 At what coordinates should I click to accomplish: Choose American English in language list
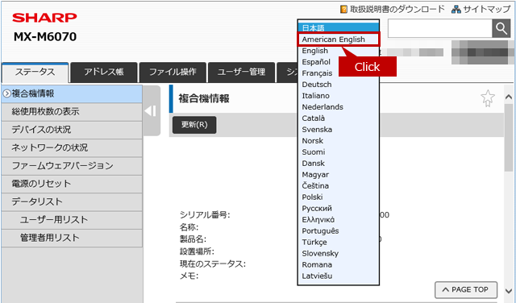tap(339, 39)
